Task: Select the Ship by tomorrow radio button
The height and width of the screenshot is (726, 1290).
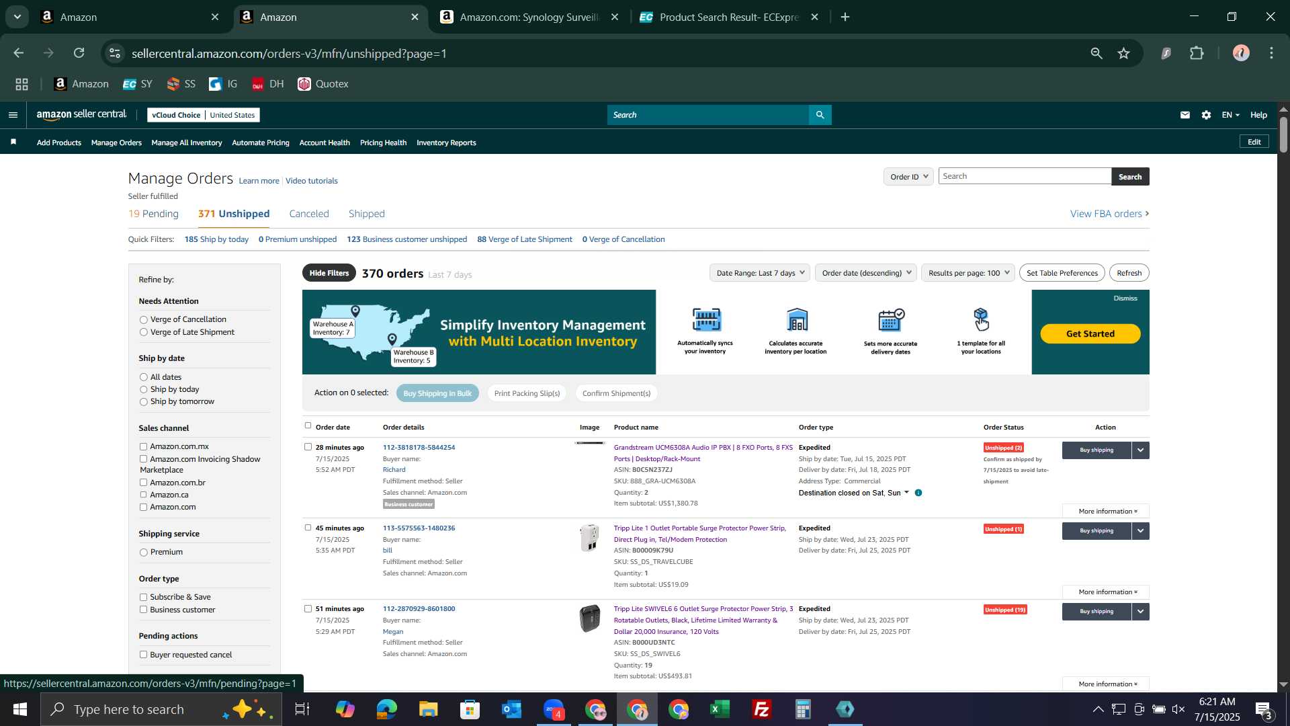Action: [x=143, y=402]
